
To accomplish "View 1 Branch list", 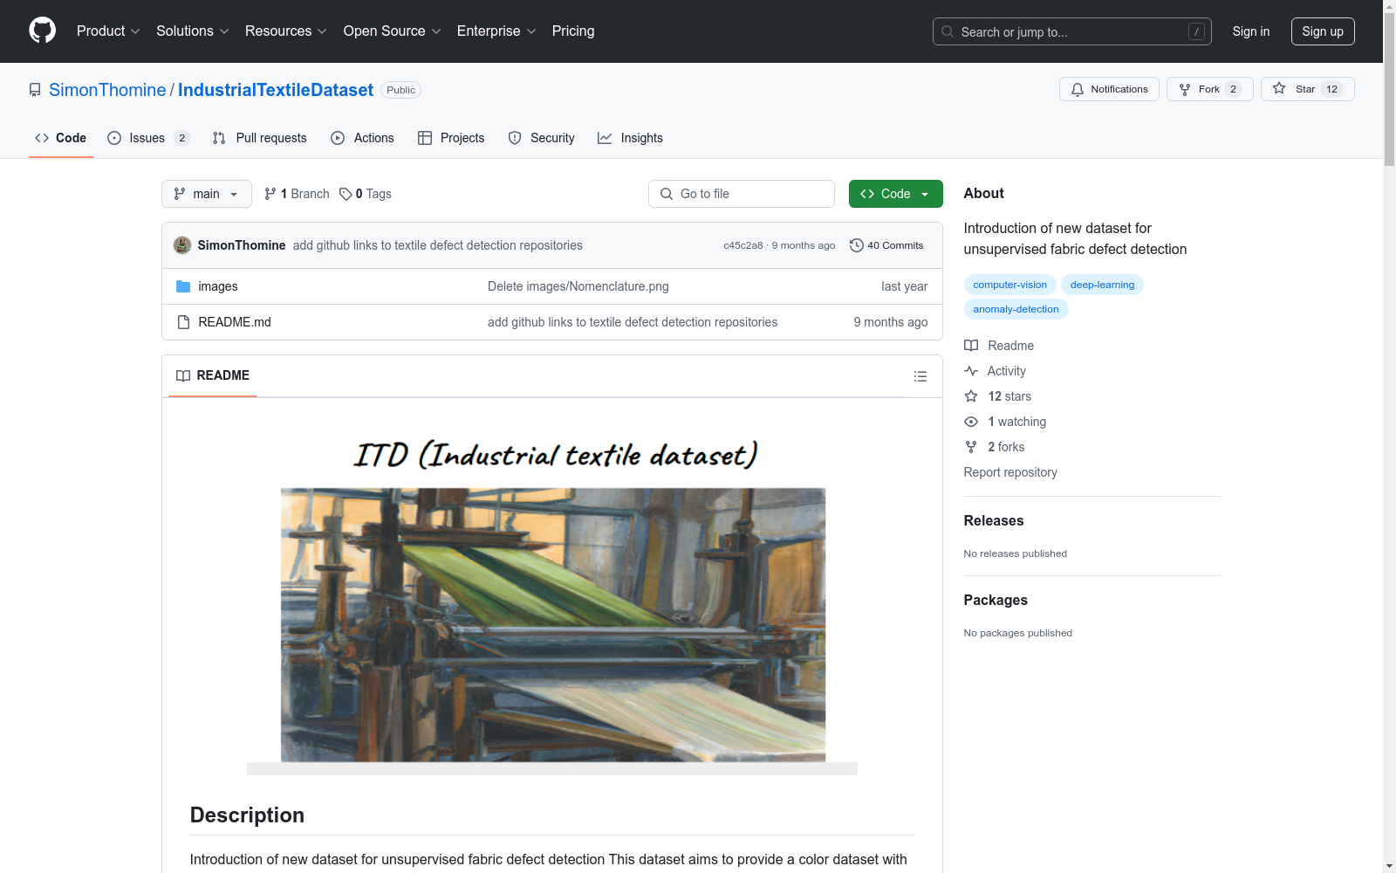I will coord(297,194).
